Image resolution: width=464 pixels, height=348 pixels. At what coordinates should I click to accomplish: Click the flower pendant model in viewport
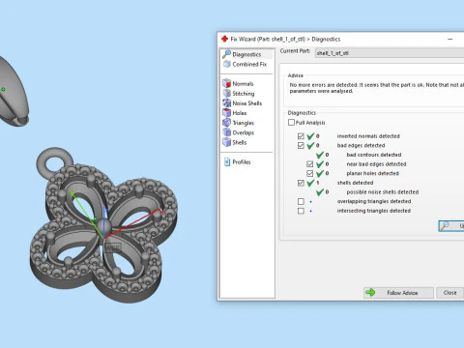103,225
